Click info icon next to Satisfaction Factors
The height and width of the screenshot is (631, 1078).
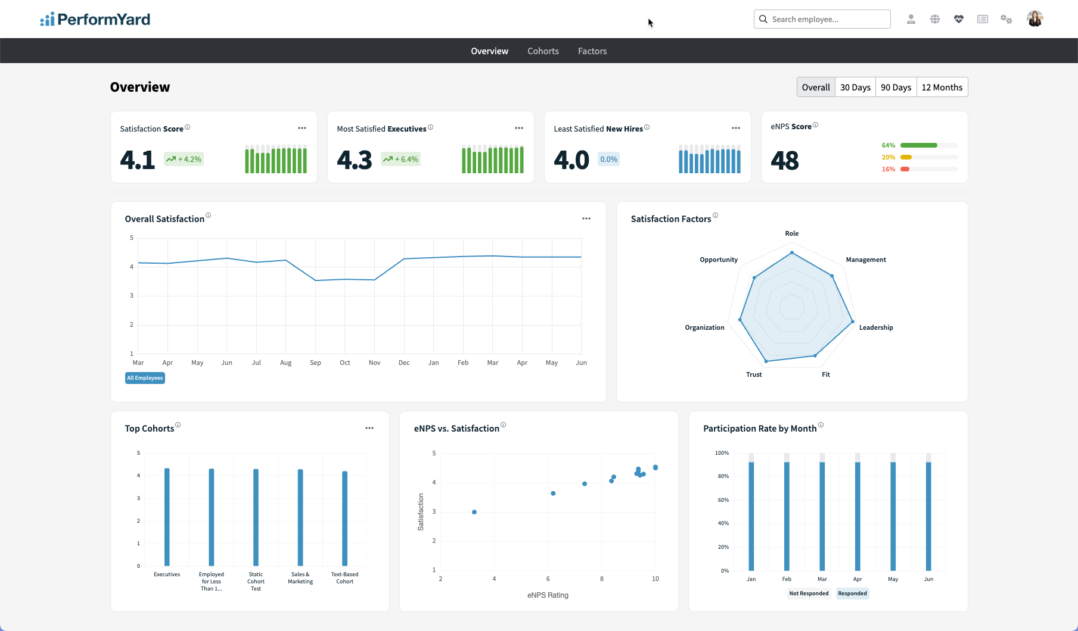click(x=715, y=215)
